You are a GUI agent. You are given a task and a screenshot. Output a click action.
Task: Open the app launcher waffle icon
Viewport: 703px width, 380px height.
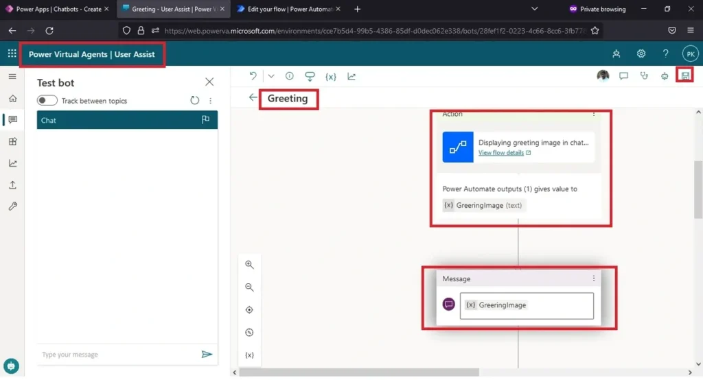[12, 54]
